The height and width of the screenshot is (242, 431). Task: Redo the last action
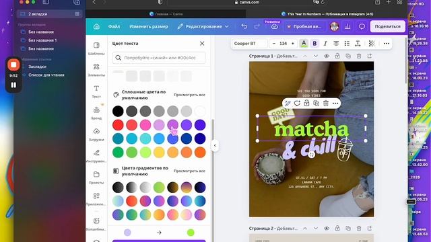(257, 27)
